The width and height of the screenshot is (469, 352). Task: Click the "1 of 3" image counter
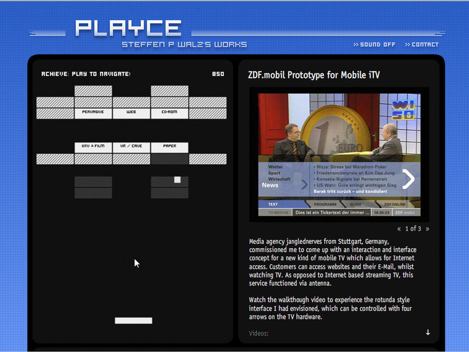[413, 229]
